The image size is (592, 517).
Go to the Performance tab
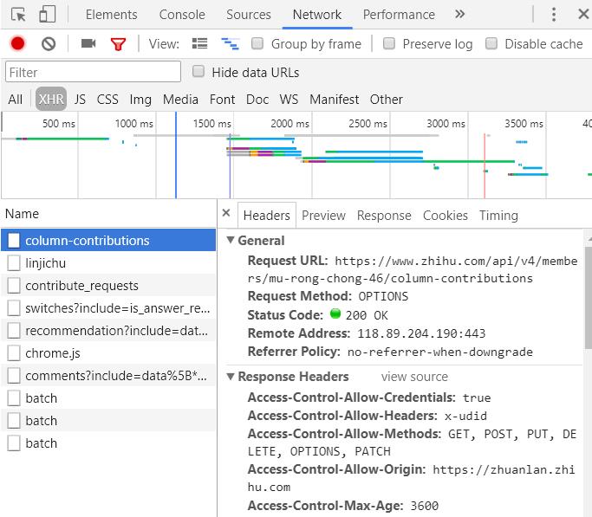[x=399, y=15]
